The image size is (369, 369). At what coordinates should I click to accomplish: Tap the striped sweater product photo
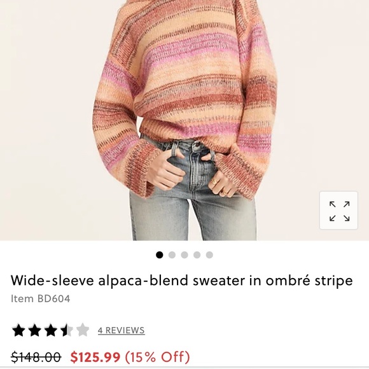click(x=184, y=94)
